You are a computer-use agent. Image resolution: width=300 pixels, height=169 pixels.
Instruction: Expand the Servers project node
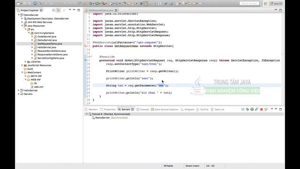19,94
